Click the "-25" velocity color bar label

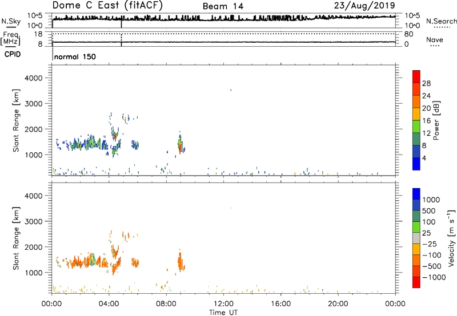(x=430, y=244)
